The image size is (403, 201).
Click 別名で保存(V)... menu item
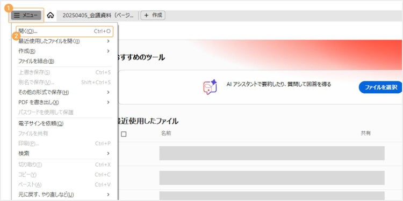64,83
